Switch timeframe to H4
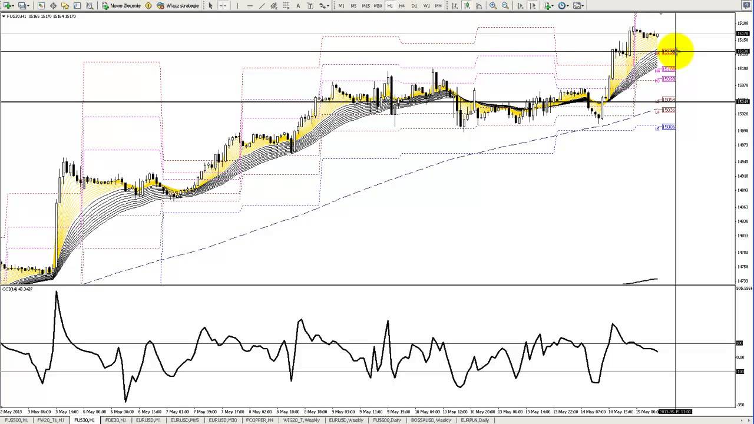This screenshot has width=754, height=424. [402, 5]
